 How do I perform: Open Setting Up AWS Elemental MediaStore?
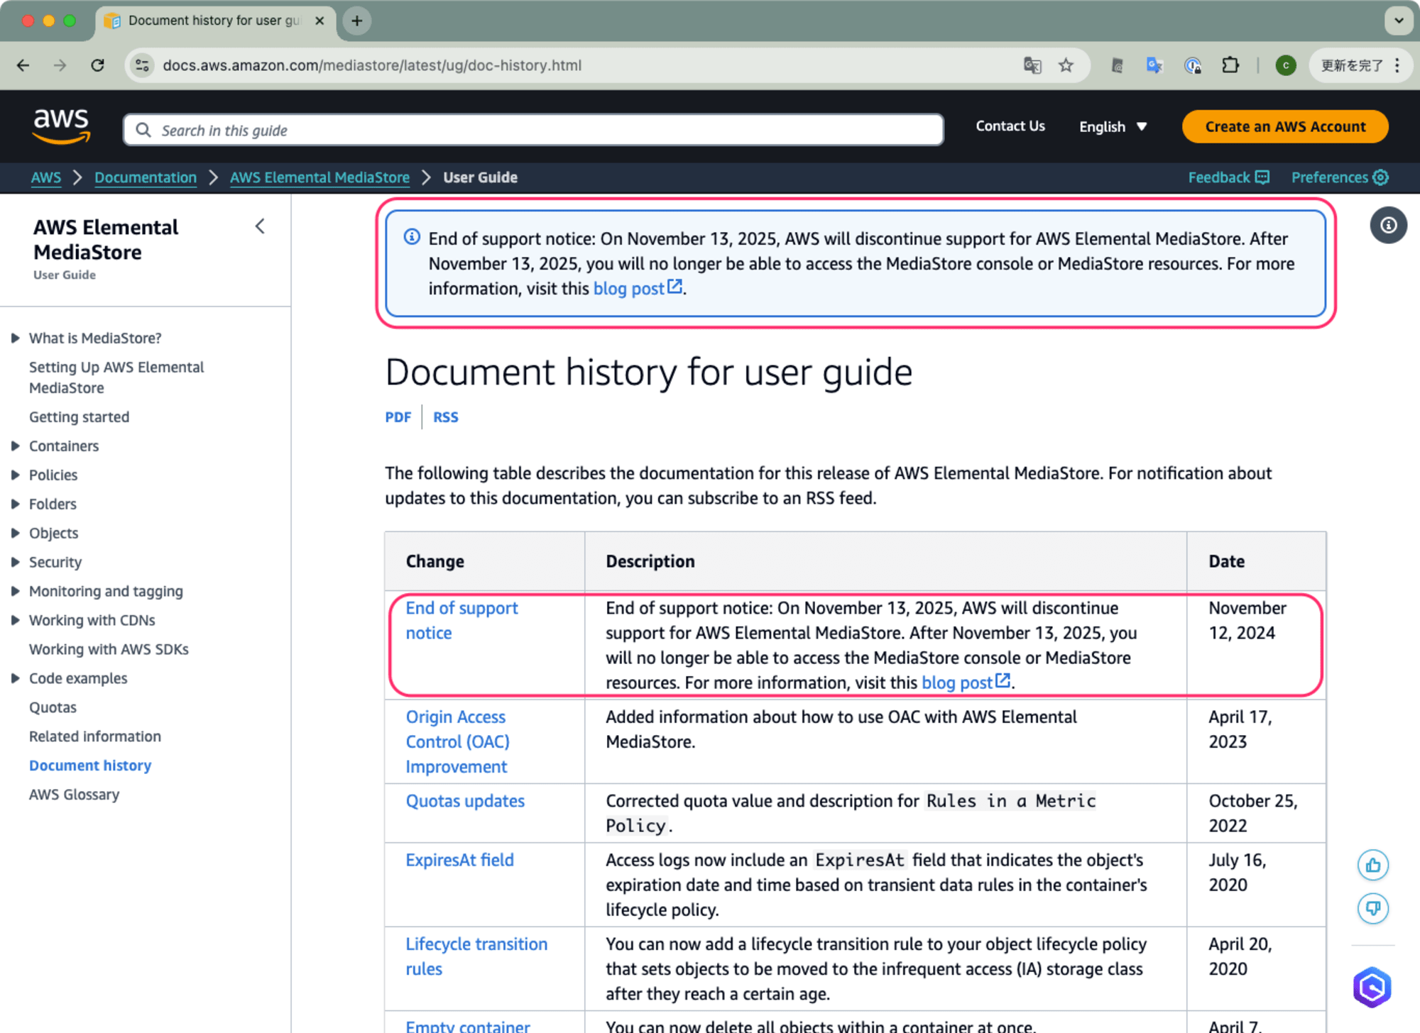click(x=116, y=377)
